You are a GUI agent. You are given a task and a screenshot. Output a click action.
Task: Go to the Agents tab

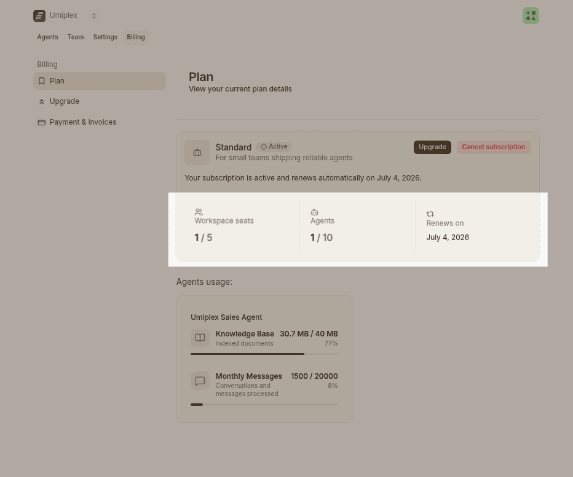47,37
